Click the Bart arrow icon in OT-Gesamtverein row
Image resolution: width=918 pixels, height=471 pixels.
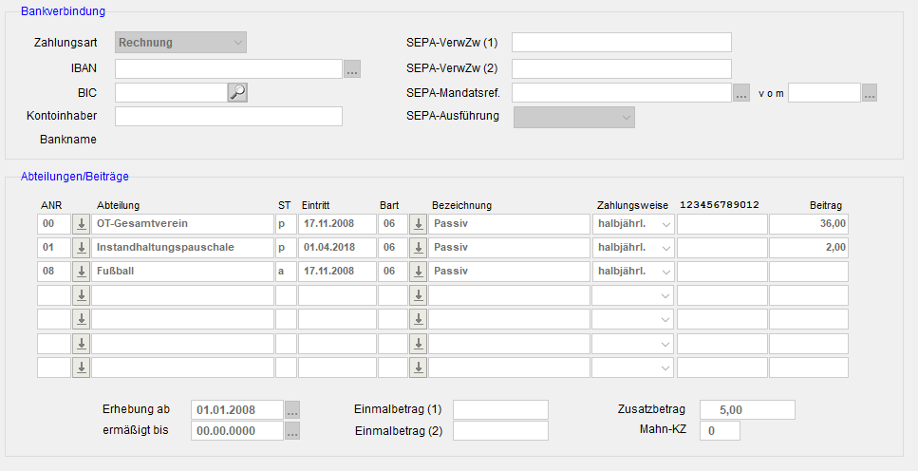click(418, 224)
